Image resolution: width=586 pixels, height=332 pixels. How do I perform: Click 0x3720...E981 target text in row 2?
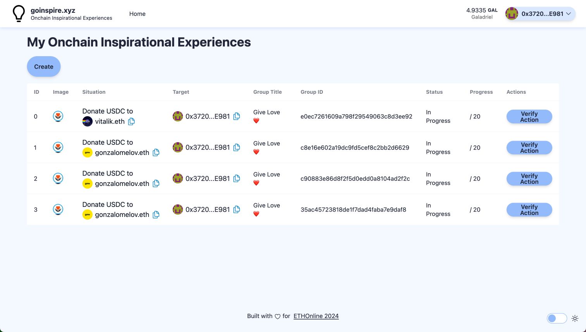[x=208, y=178]
